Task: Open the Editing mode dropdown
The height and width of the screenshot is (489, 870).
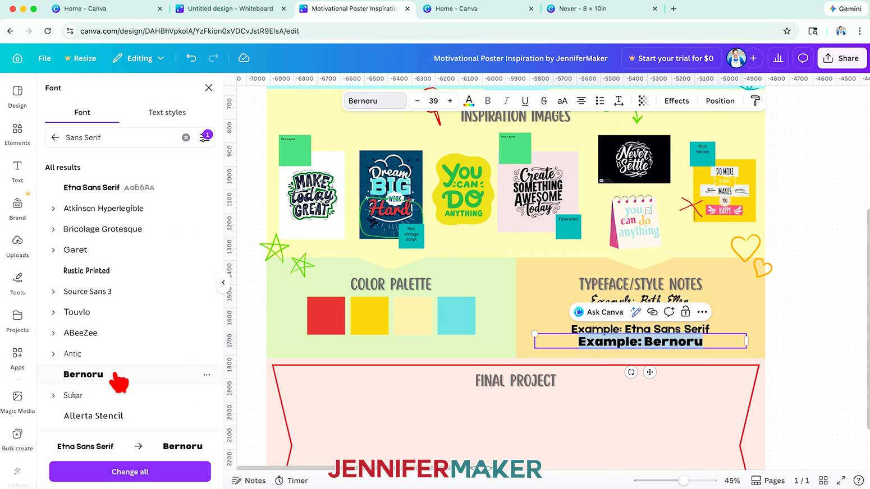Action: pos(138,58)
